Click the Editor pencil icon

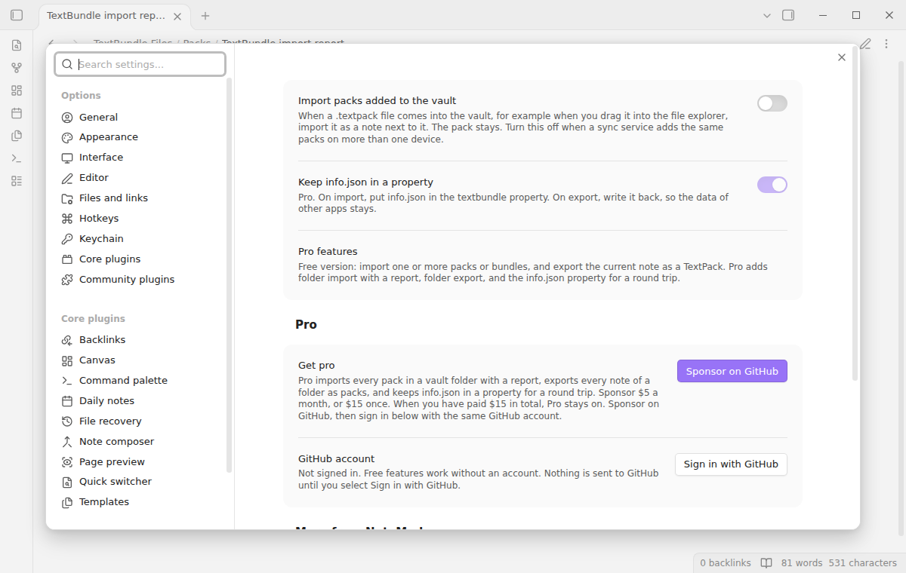coord(67,178)
